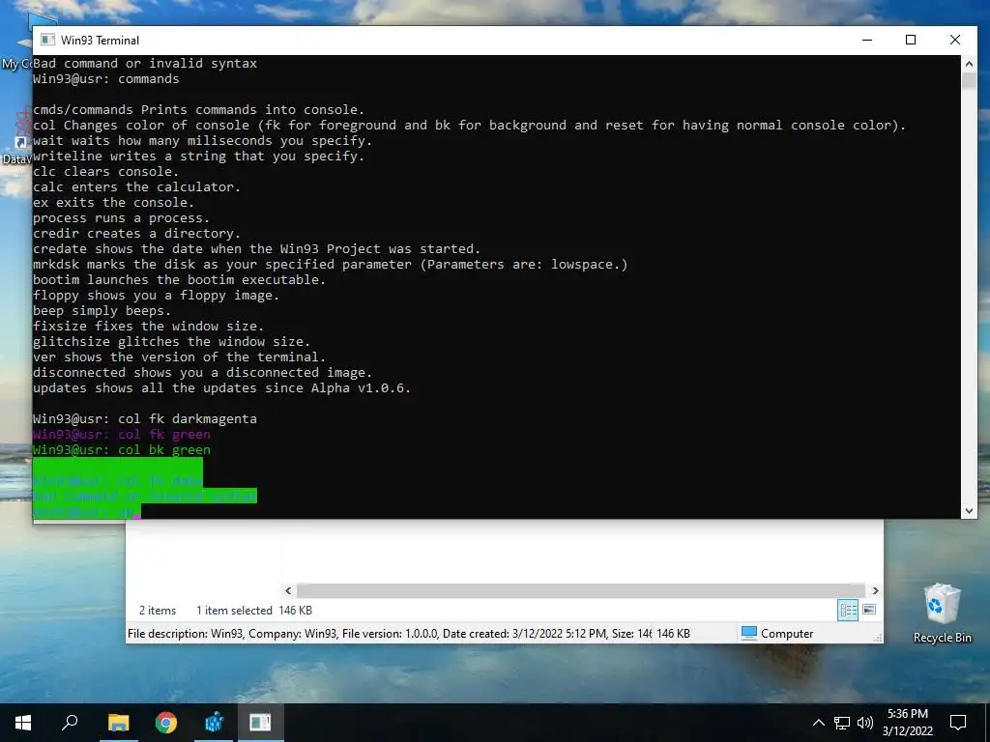The height and width of the screenshot is (742, 990).
Task: Maximize the Win93 Terminal window
Action: coord(911,40)
